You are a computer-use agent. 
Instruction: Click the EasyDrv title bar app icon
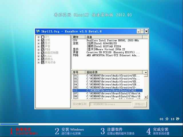tap(38, 31)
